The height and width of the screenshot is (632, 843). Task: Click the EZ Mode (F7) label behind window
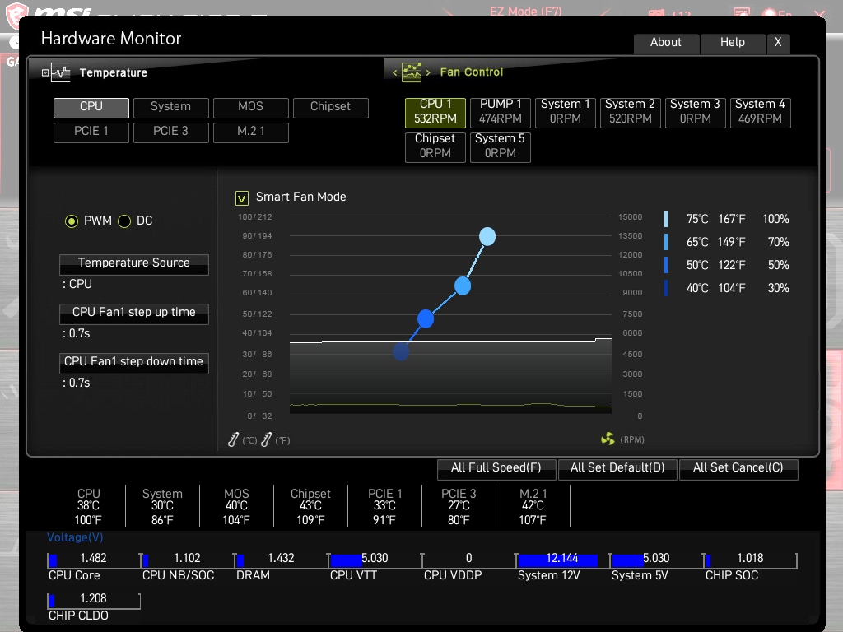(x=526, y=11)
